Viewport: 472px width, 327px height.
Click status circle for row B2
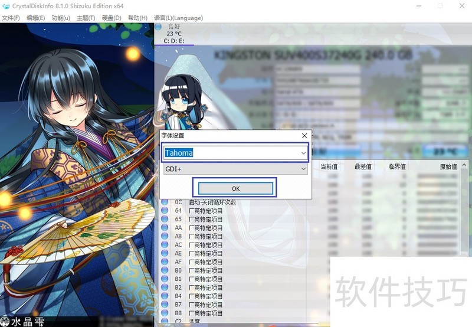[165, 287]
